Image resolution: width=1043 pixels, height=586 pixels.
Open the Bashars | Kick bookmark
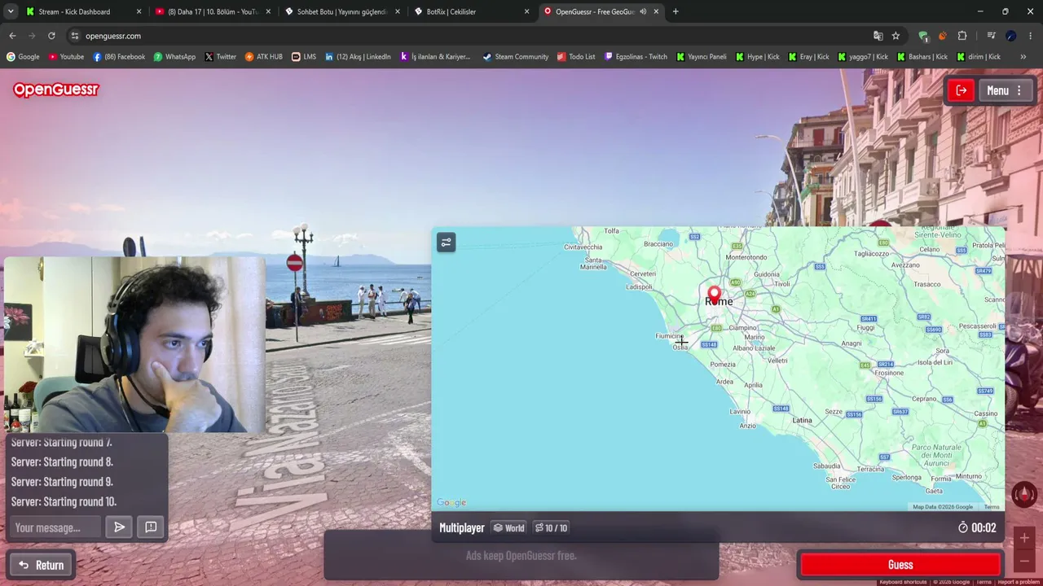coord(922,57)
